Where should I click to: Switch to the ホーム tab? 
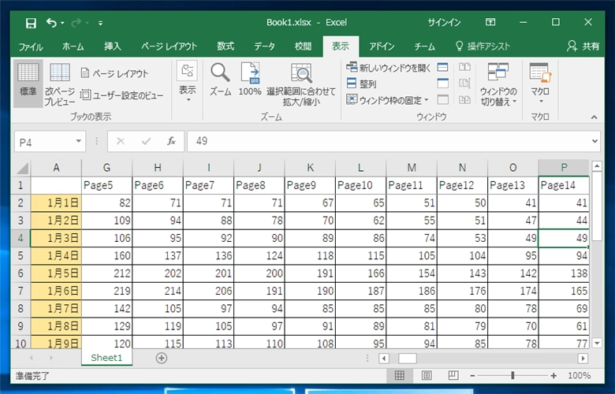point(73,46)
